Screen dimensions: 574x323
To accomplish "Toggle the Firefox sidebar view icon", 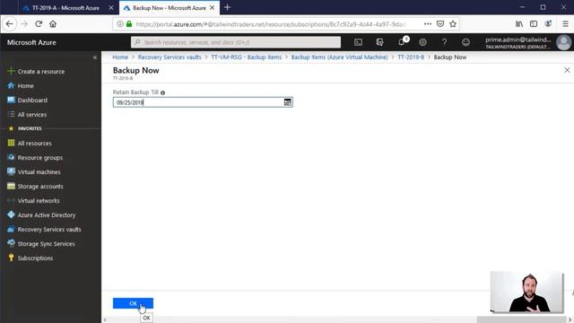I will [534, 24].
